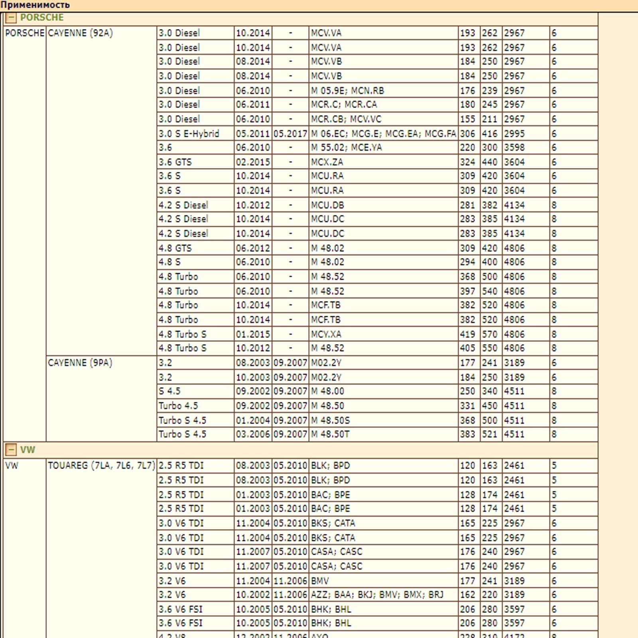This screenshot has height=638, width=638.
Task: Collapse the VW group with the minus icon
Action: [11, 450]
